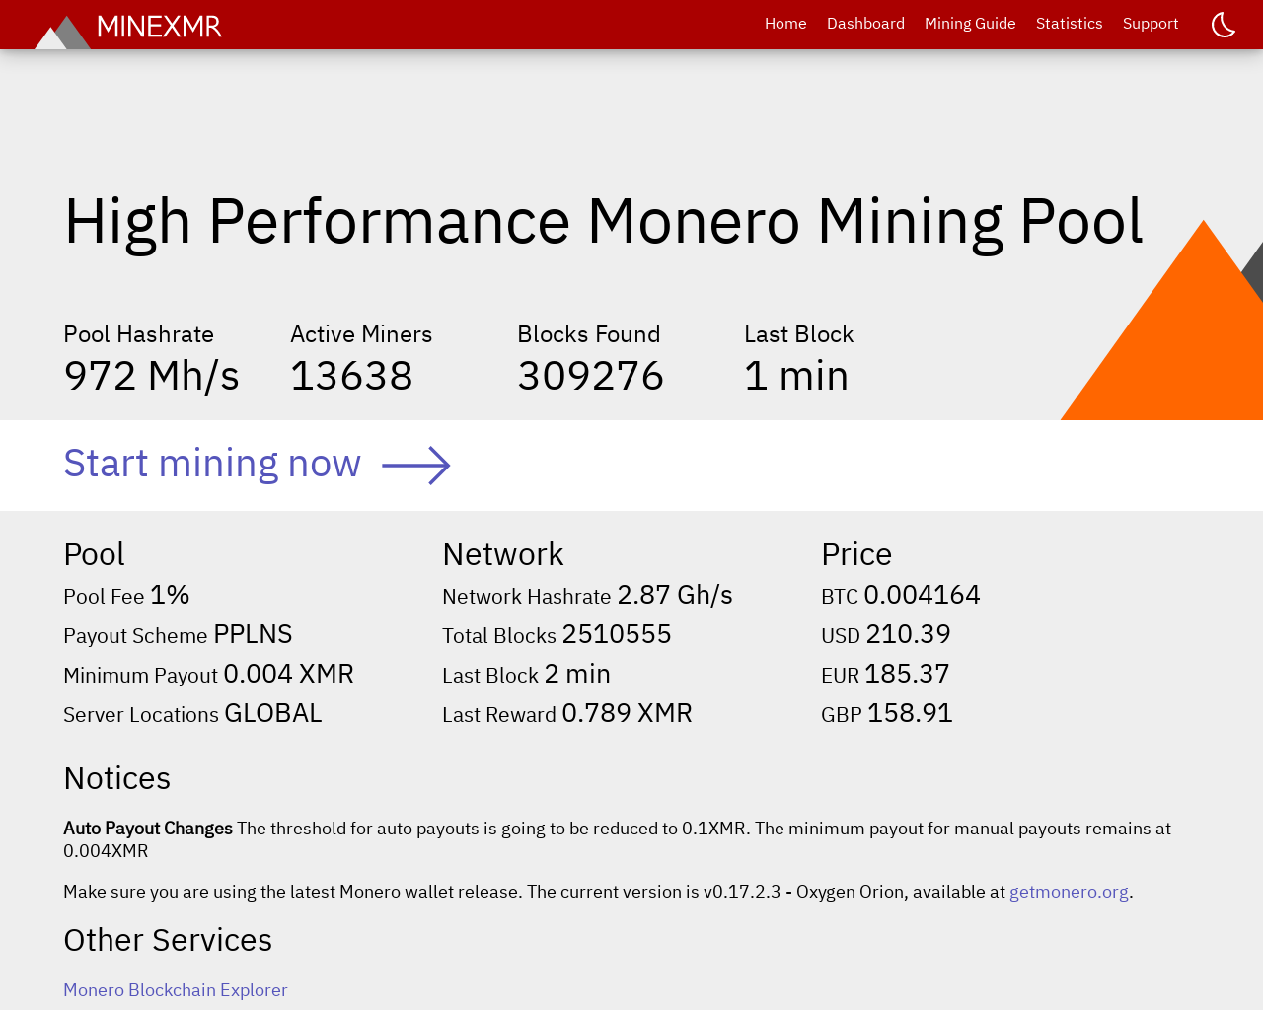Select the Network Hashrate 2.87 Gh/s value

(675, 593)
